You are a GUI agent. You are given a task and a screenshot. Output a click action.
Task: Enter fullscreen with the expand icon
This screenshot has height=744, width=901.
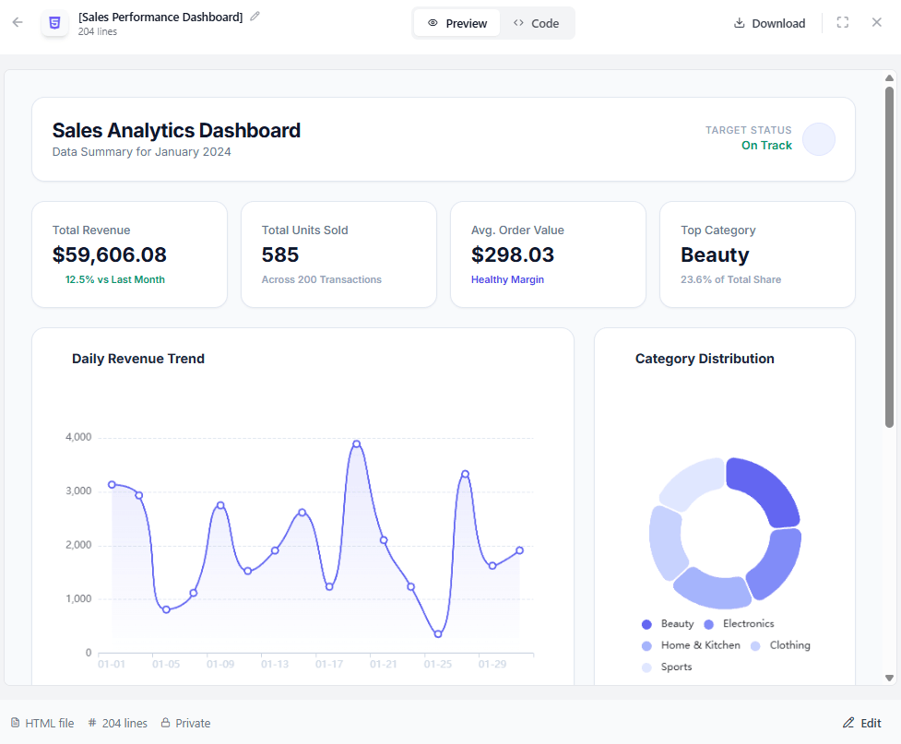pos(842,23)
